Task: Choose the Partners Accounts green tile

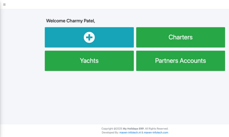Action: pos(180,61)
